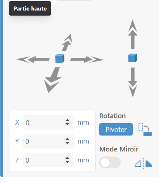The width and height of the screenshot is (165, 183).
Task: Increase the Z value with stepper up
Action: (x=67, y=158)
